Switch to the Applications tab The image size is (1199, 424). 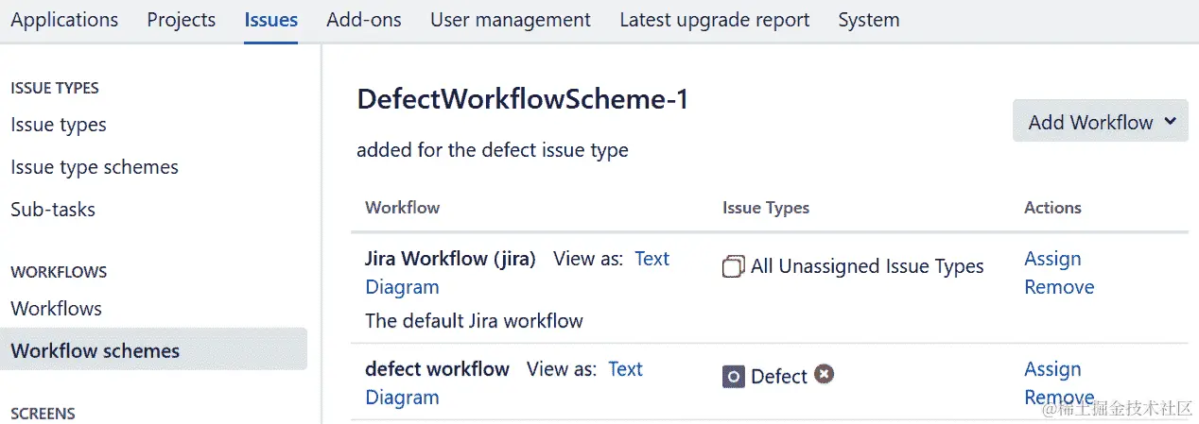pyautogui.click(x=64, y=20)
